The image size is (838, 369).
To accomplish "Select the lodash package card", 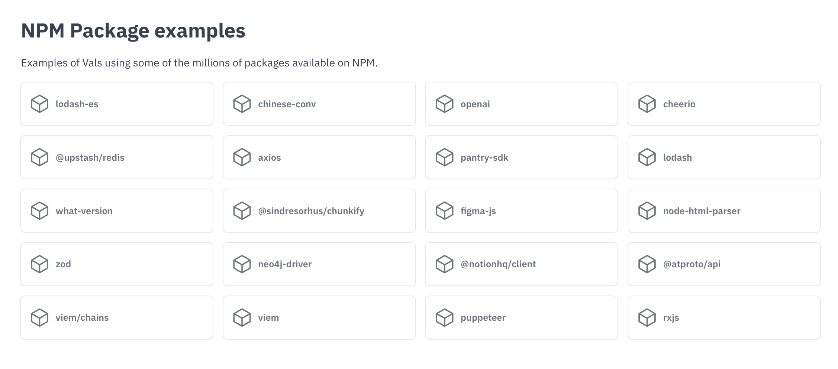I will point(724,157).
